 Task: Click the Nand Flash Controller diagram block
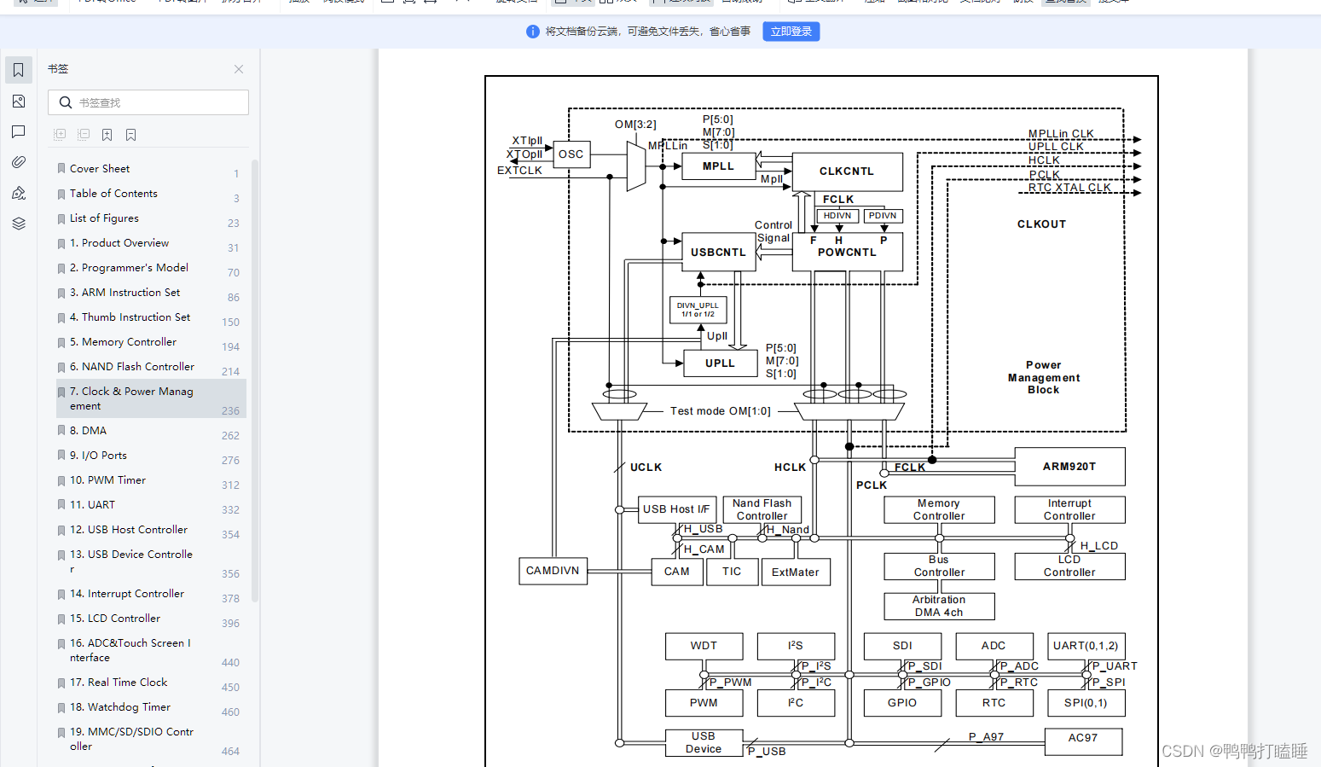pyautogui.click(x=762, y=509)
